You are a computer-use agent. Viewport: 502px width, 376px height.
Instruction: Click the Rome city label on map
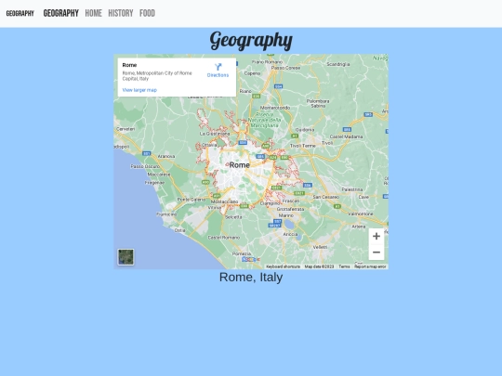pos(240,165)
